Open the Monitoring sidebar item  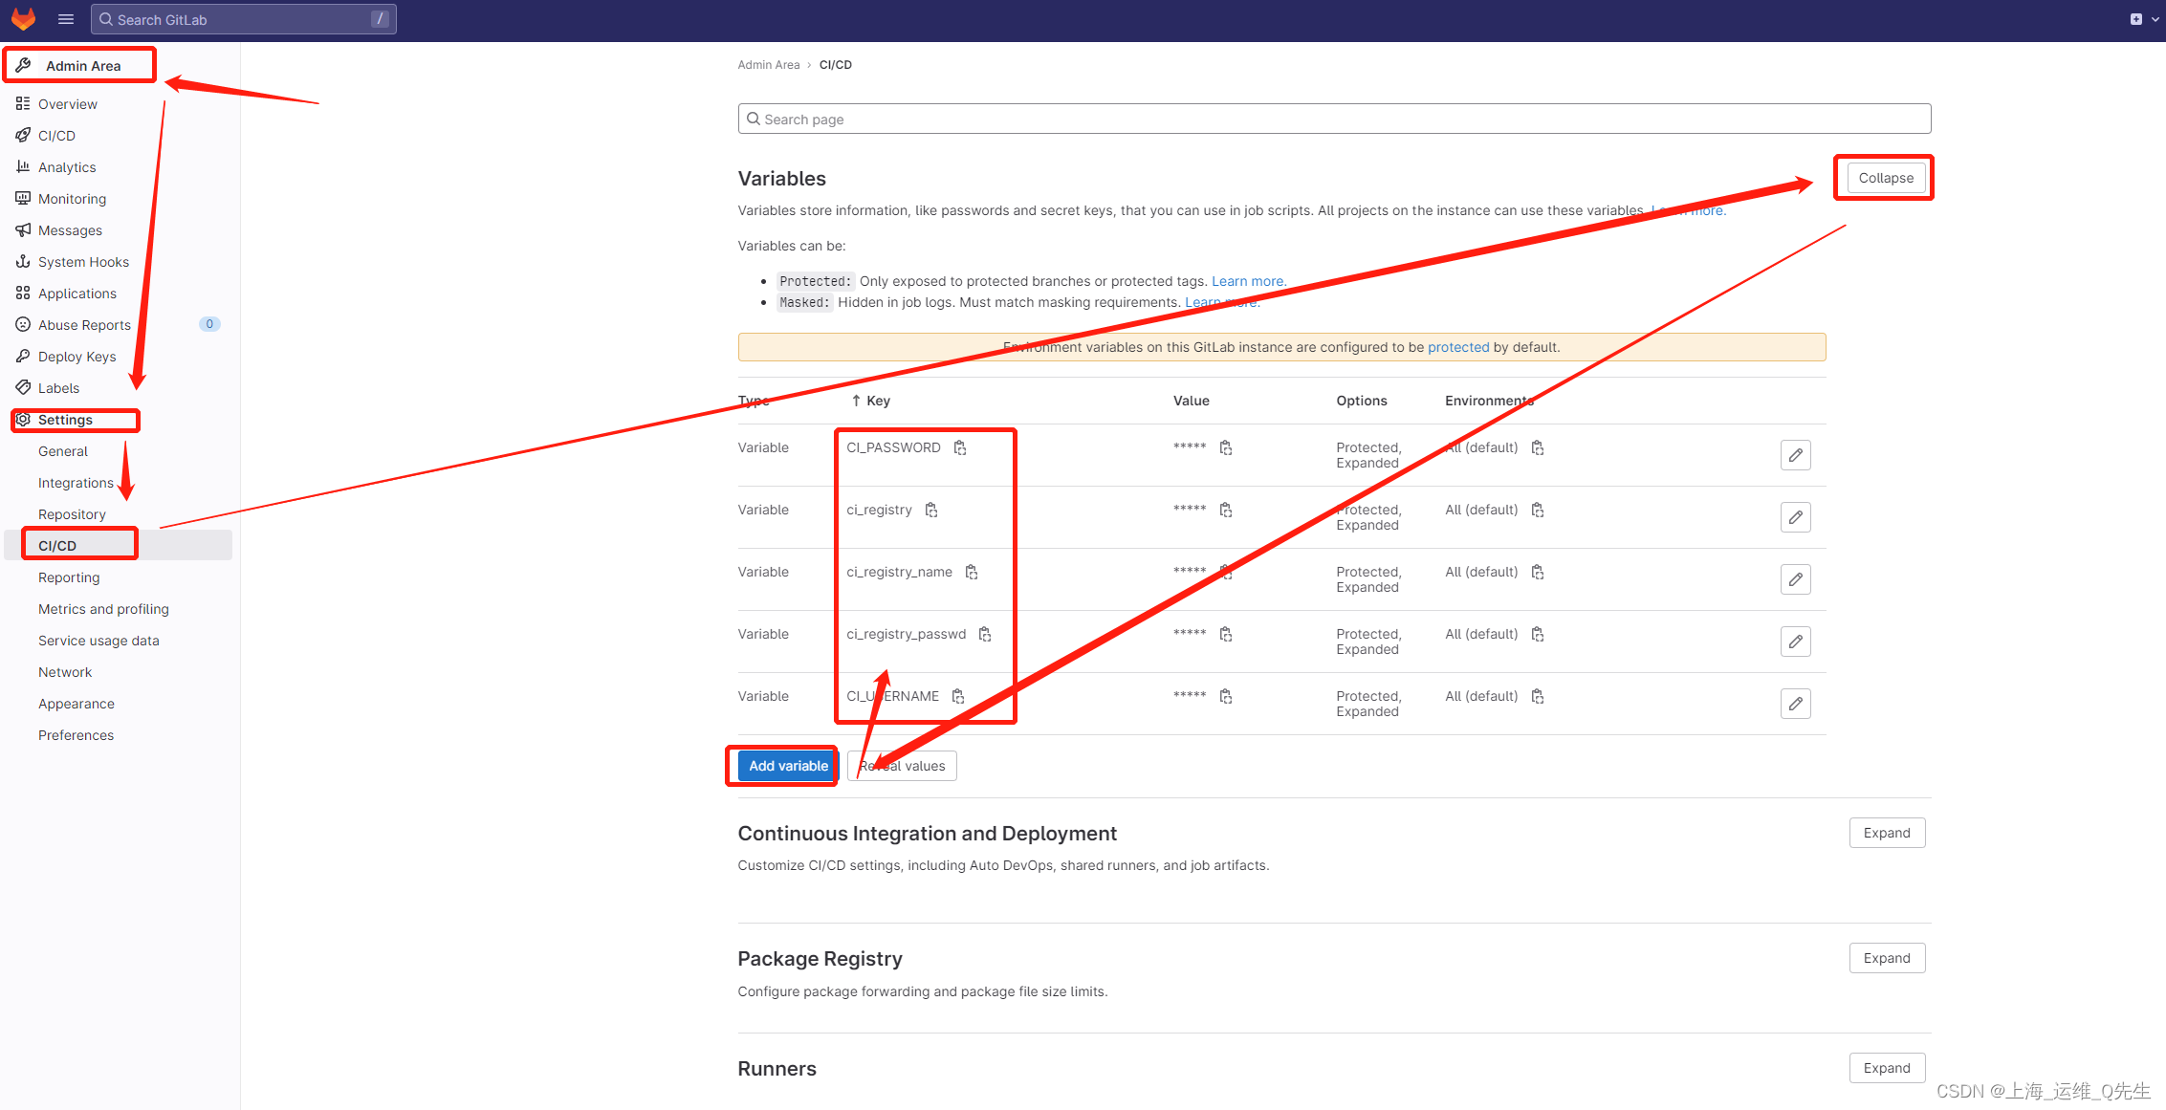[x=72, y=199]
